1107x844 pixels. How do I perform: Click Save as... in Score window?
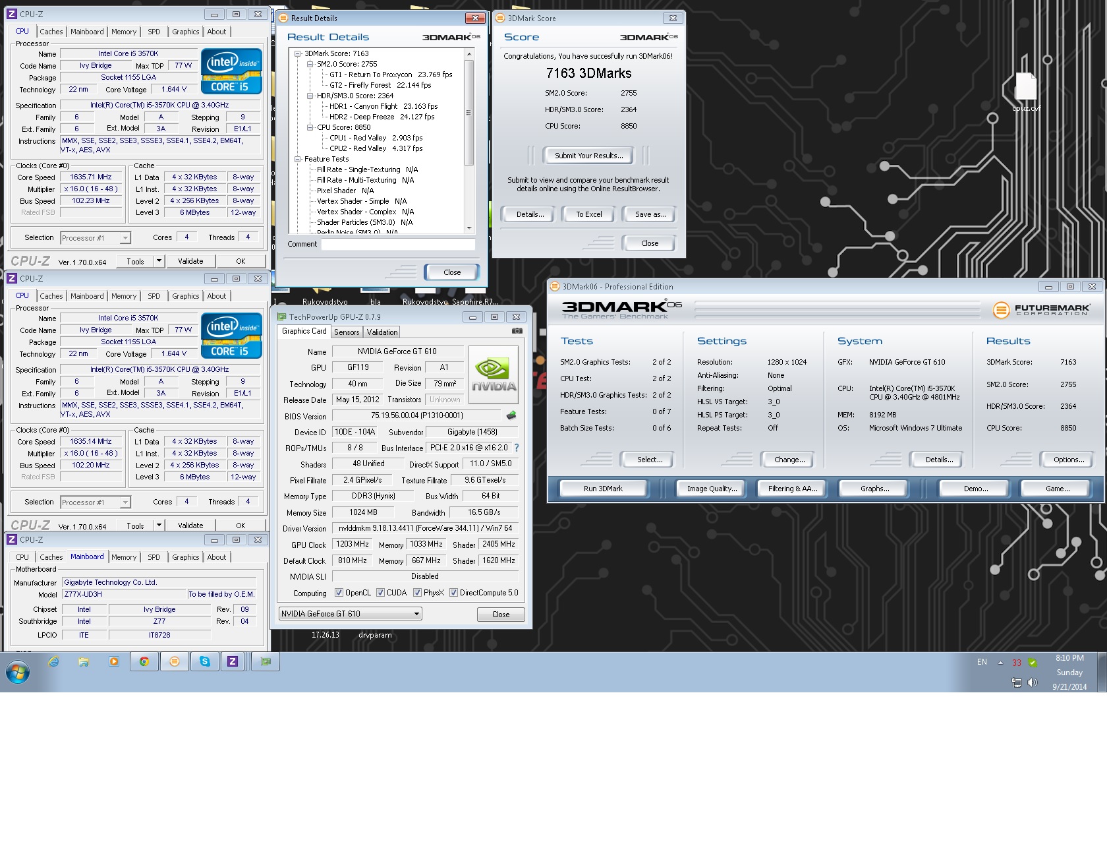click(650, 214)
